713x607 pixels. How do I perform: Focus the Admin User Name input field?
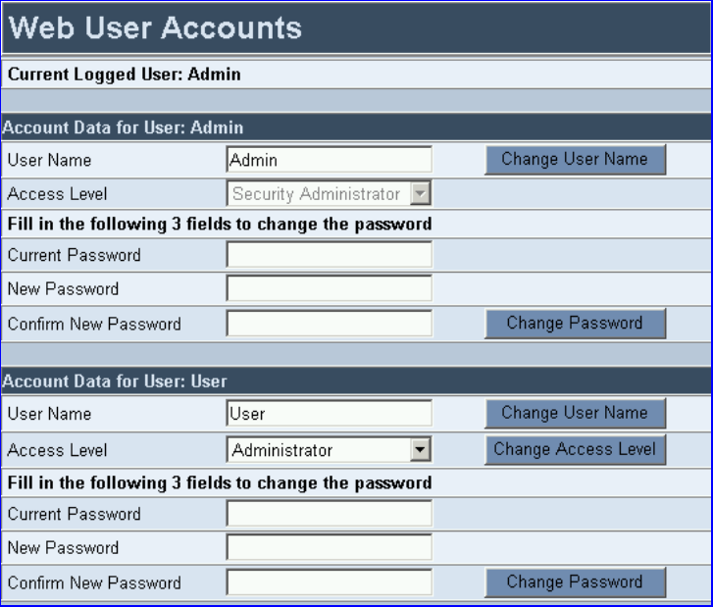tap(329, 160)
